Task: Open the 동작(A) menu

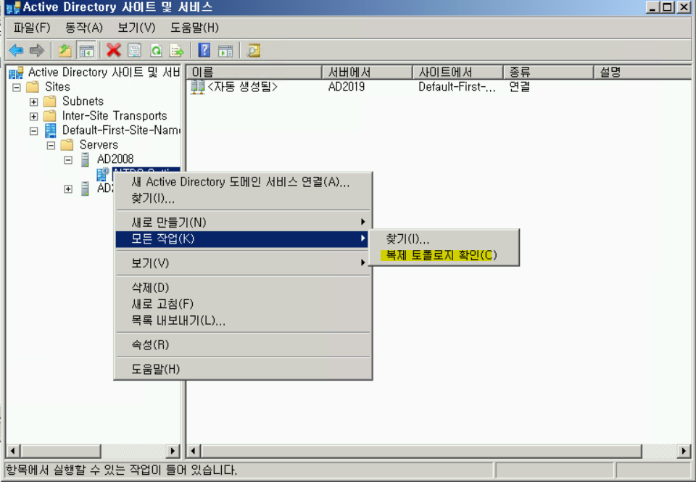Action: click(84, 28)
